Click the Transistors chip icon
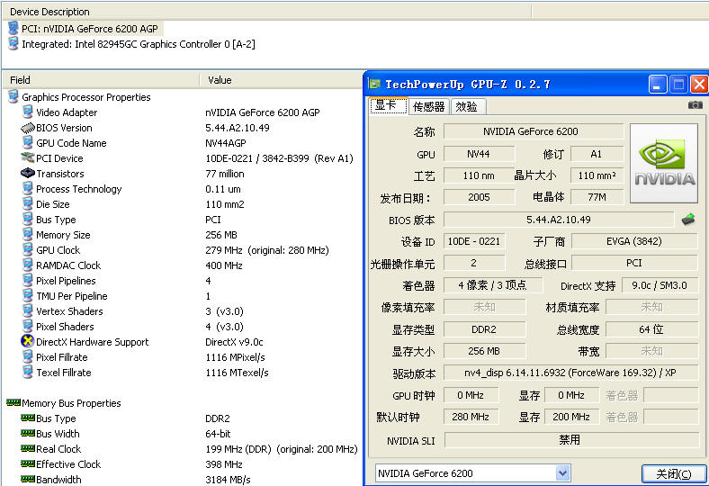Viewport: 709px width, 486px height. click(x=28, y=173)
